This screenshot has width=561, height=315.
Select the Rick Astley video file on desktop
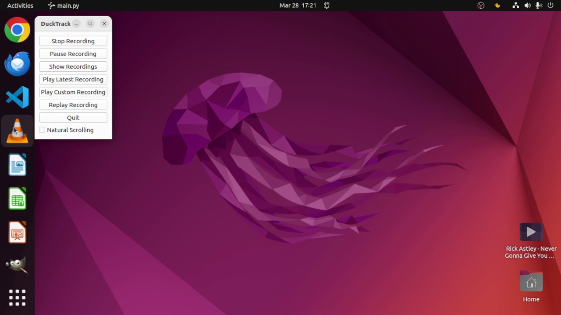tap(531, 241)
